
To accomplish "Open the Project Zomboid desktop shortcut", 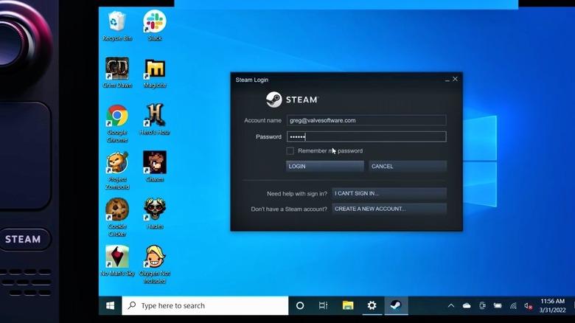I will coord(116,164).
